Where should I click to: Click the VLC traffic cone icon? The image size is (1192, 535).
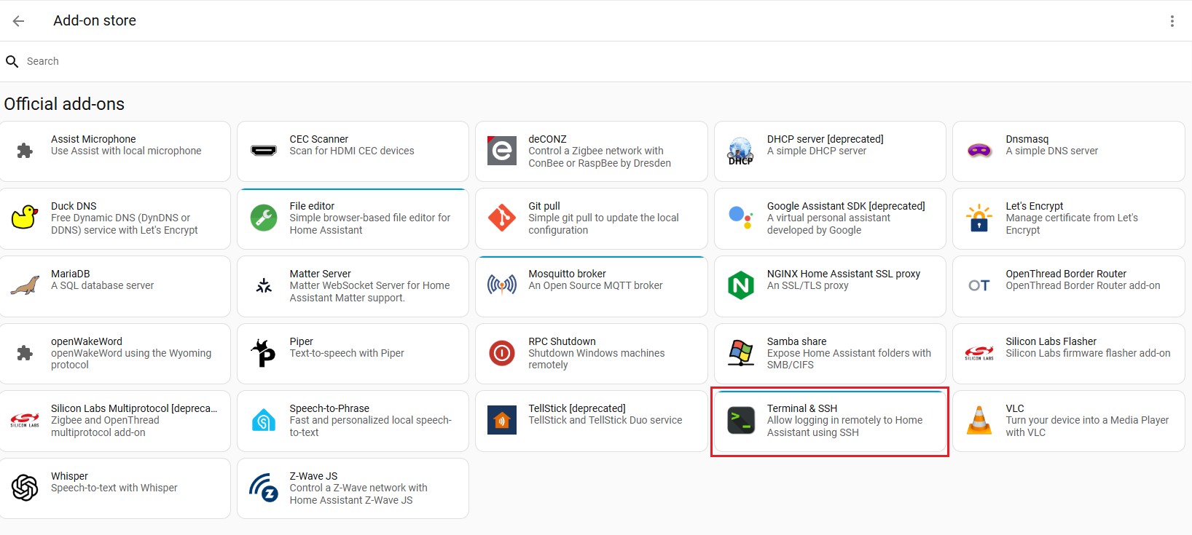point(979,420)
